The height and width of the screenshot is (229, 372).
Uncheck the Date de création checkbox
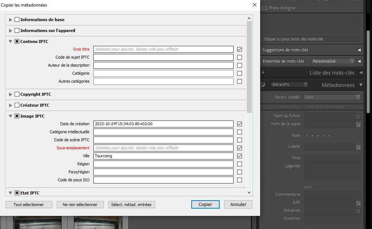pyautogui.click(x=240, y=124)
